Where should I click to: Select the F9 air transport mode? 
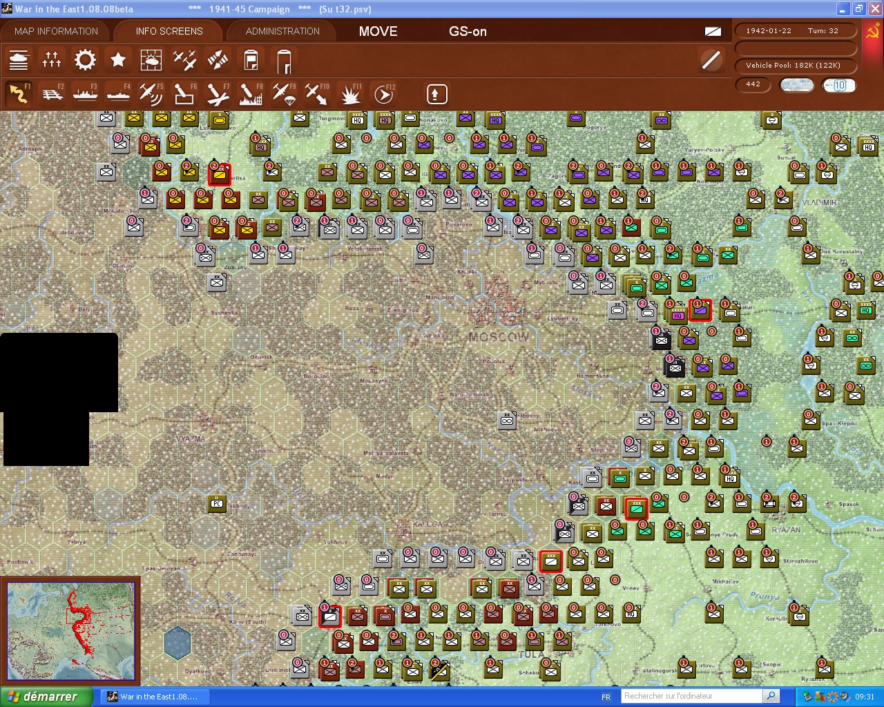284,94
